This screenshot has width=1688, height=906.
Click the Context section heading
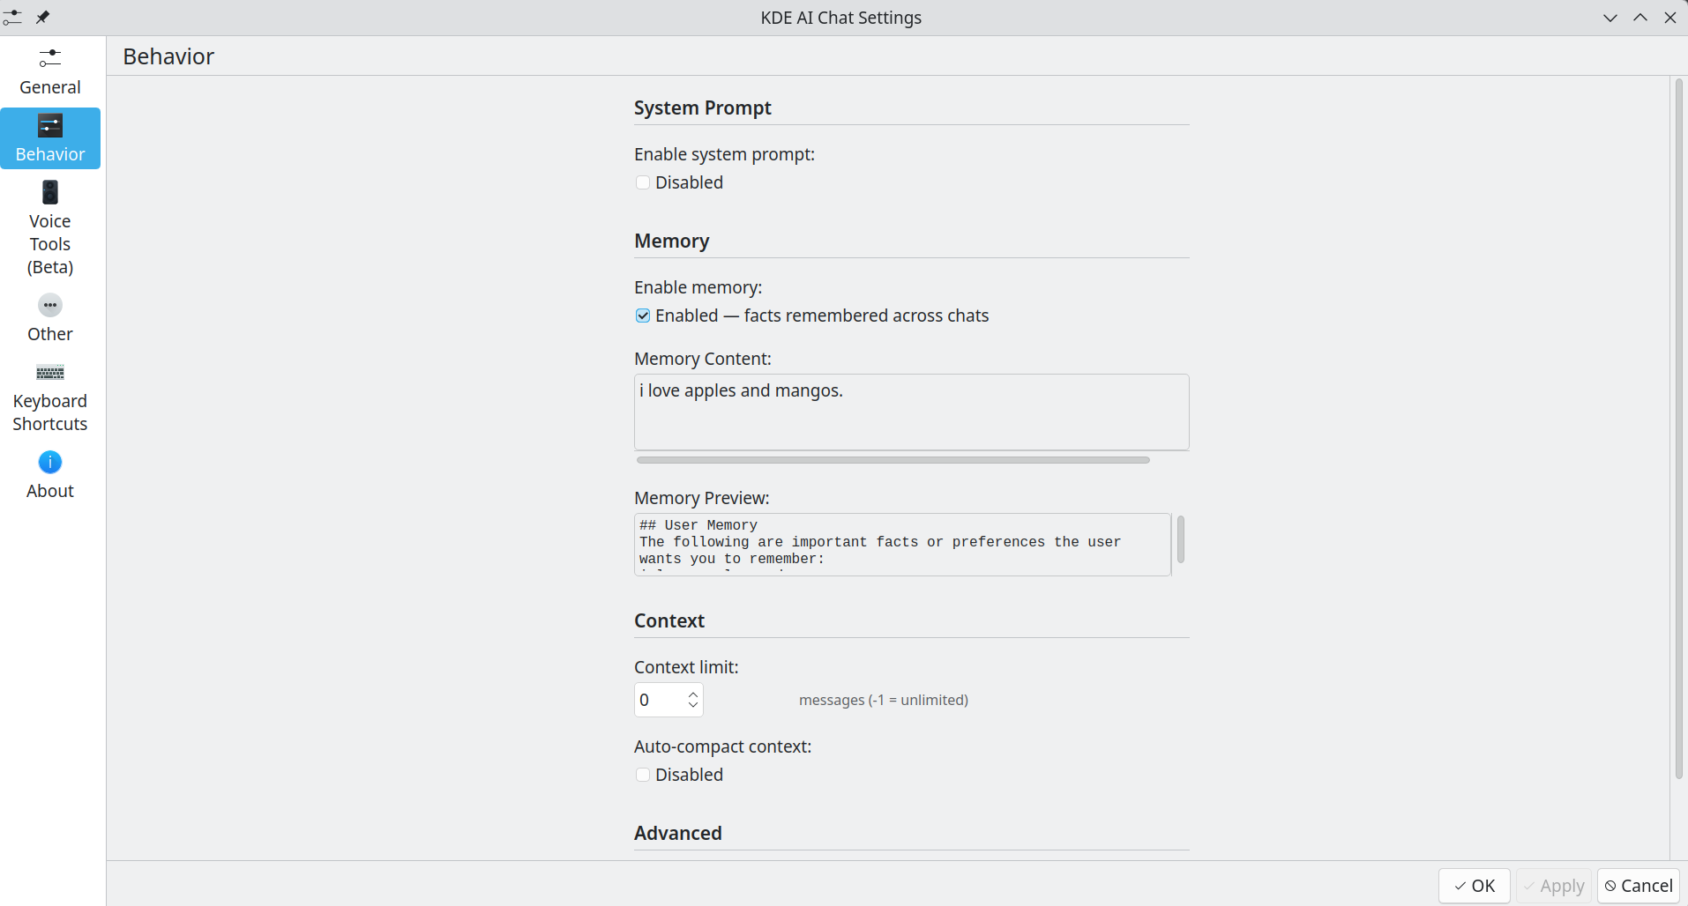pyautogui.click(x=669, y=620)
